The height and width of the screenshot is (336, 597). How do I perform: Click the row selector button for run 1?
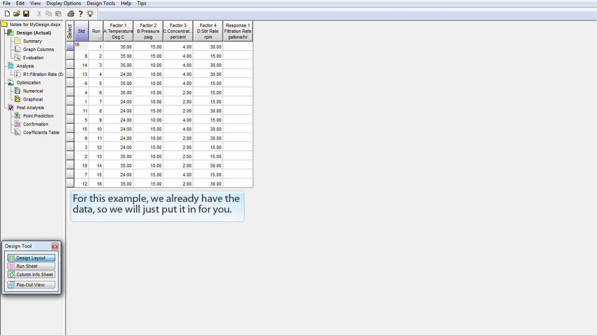(70, 47)
